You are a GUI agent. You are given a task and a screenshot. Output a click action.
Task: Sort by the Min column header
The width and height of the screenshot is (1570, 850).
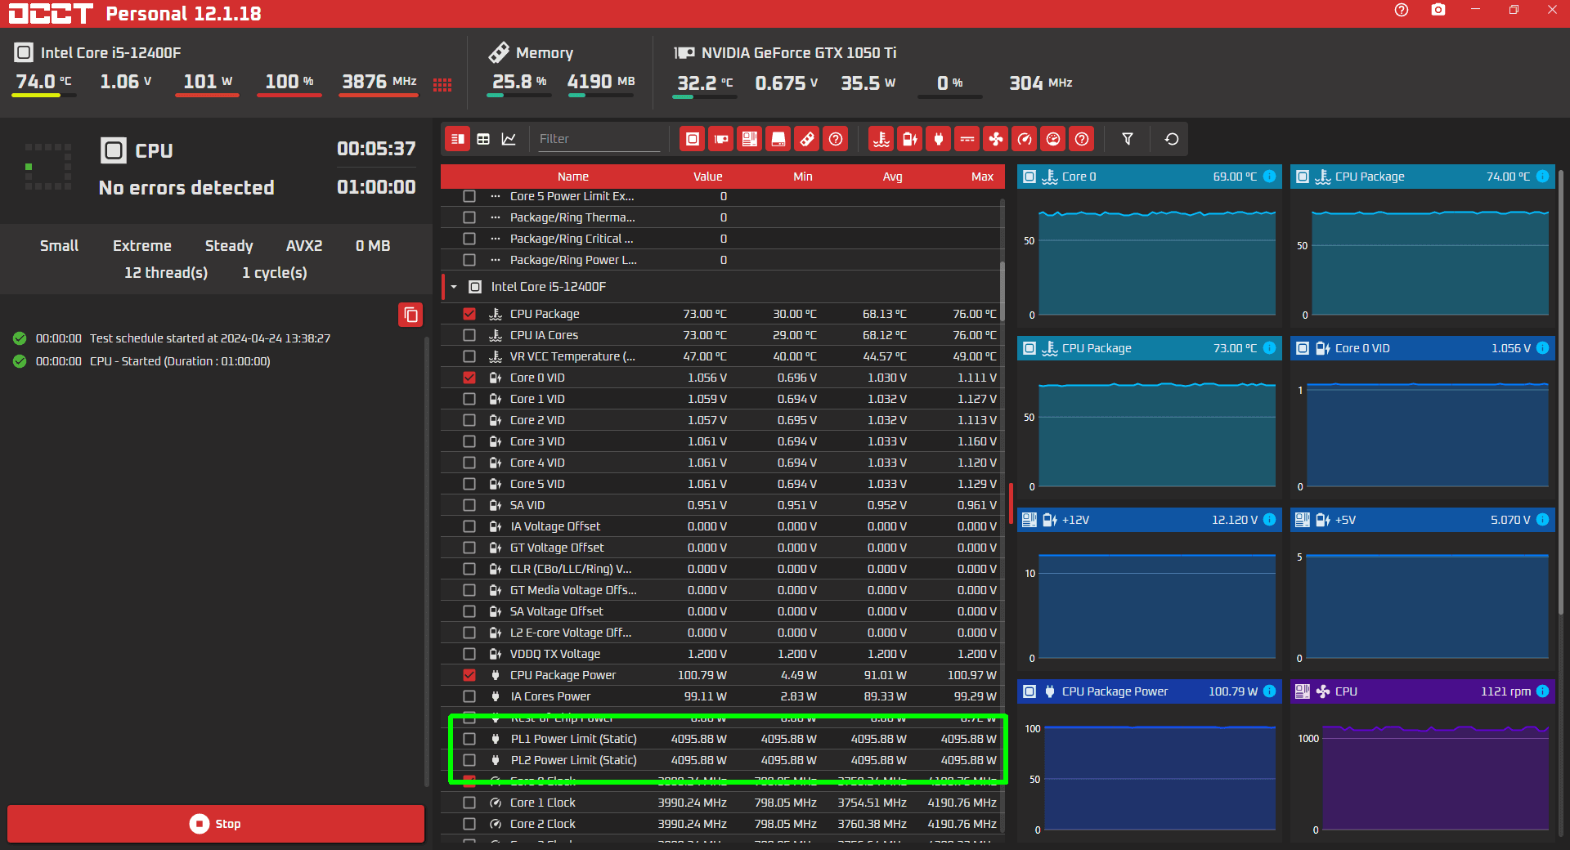[x=803, y=177]
